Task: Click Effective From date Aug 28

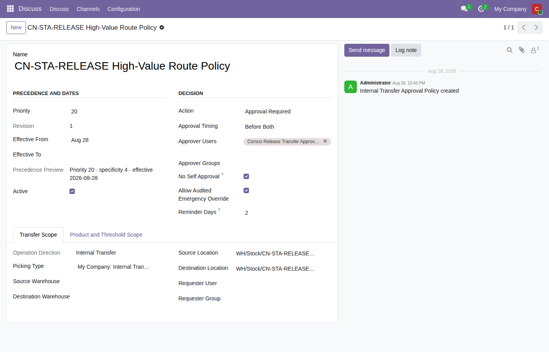Action: click(x=118, y=140)
